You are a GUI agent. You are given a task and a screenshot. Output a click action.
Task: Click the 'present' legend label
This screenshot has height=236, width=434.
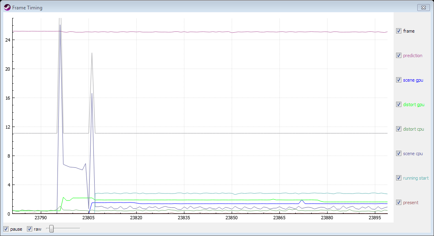pos(410,203)
